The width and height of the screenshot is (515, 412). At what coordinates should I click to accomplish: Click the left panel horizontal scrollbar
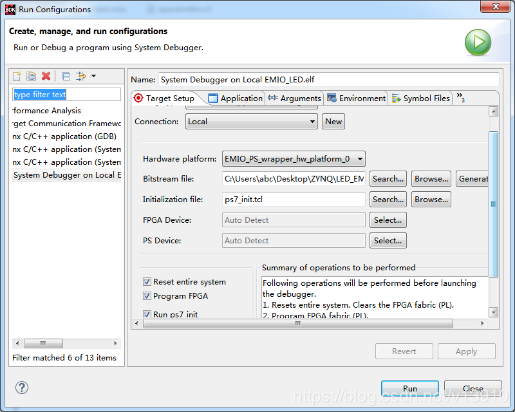tap(43, 344)
